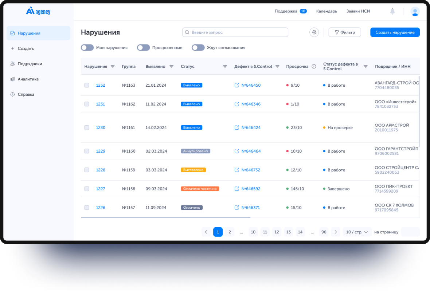430x295 pixels.
Task: Open violation 1227 link
Action: [x=101, y=189]
